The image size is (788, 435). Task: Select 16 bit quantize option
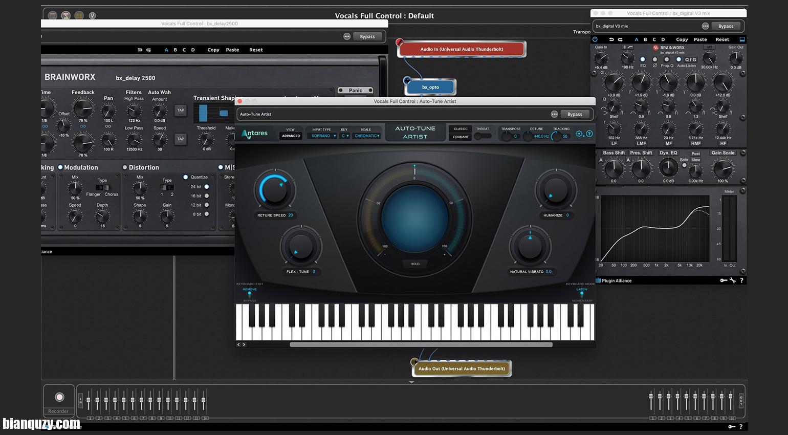[207, 196]
